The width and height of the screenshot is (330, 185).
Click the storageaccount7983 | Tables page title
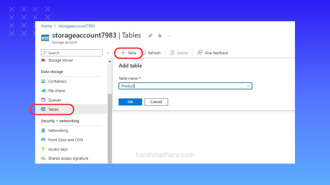click(x=96, y=35)
